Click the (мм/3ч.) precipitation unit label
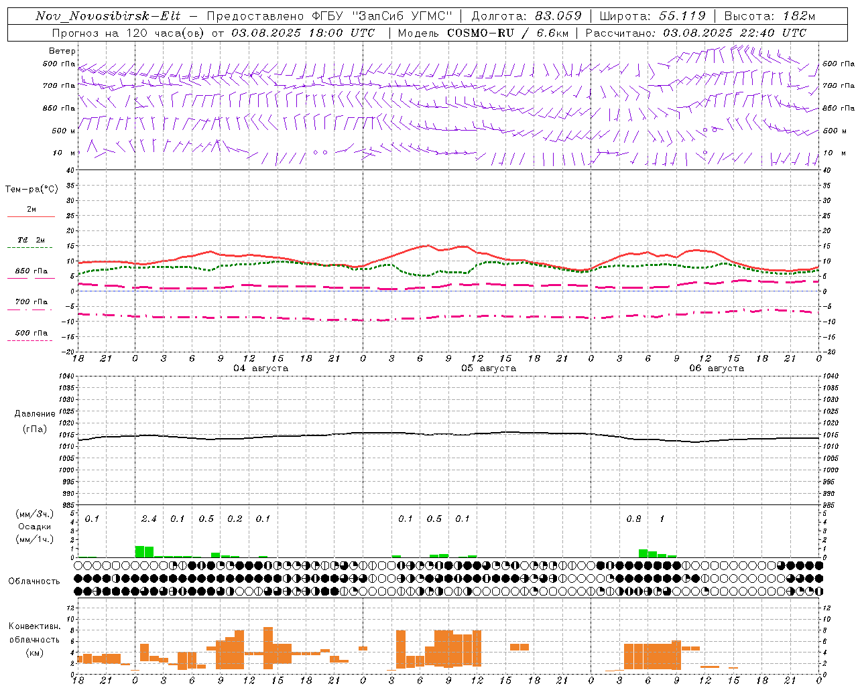The height and width of the screenshot is (686, 858). [34, 514]
